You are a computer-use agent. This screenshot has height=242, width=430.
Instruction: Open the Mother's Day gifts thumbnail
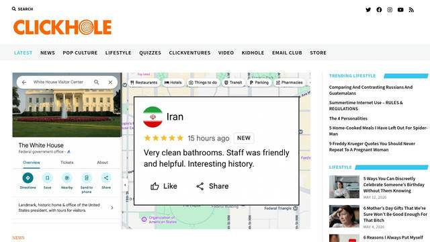click(x=344, y=216)
